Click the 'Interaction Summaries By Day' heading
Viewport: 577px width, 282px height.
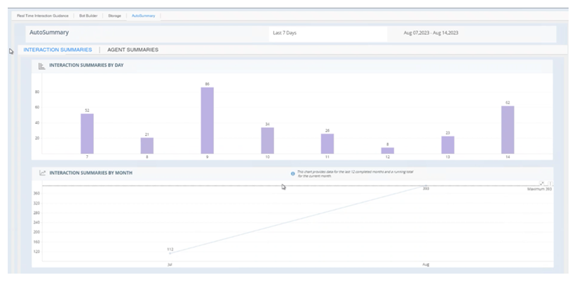[x=86, y=65]
